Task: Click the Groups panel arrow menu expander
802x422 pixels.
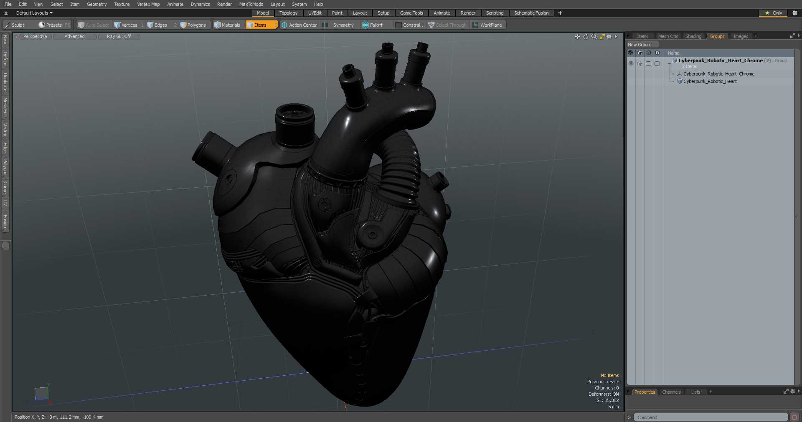Action: click(x=799, y=36)
